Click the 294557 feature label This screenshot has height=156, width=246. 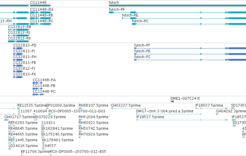coord(49,146)
